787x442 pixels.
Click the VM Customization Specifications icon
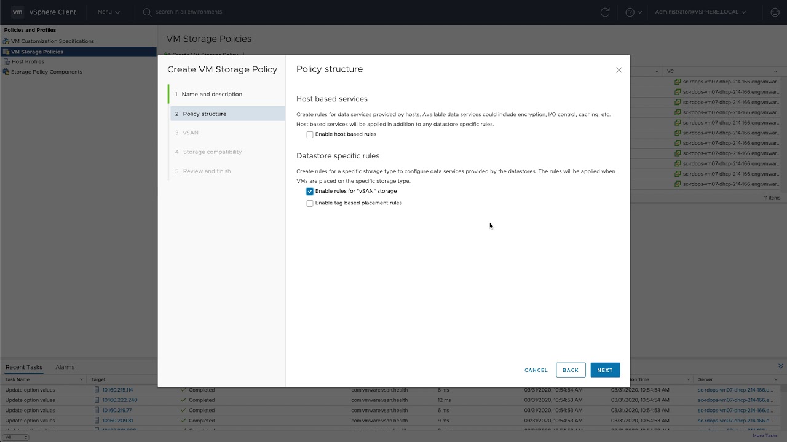point(6,41)
